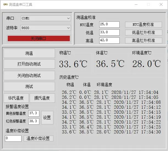
Task: Click history row with timestamp 17:54:05
Action: [110, 97]
